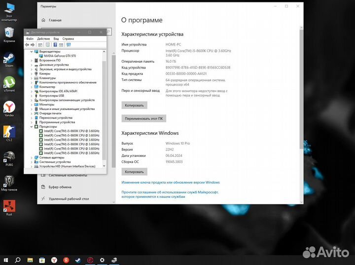Open product key change or Windows upgrade link
355x265 pixels.
(x=171, y=182)
